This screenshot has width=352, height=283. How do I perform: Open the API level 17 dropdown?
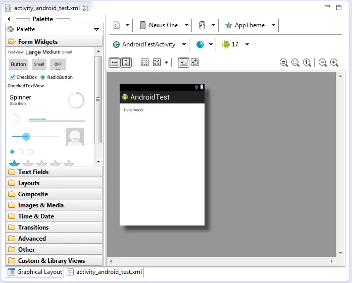point(235,44)
